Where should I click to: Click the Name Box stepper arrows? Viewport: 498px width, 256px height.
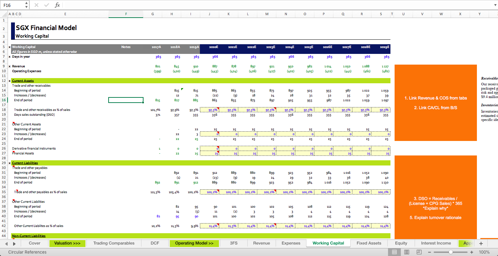(x=27, y=5)
